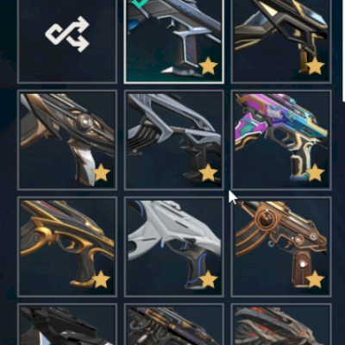The image size is (345, 345).
Task: Click star icon on steampunk skin
Action: (x=315, y=279)
